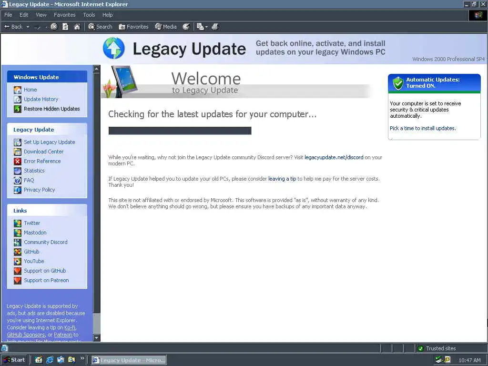The image size is (488, 366).
Task: Click the Print toolbar icon
Action: tap(215, 27)
